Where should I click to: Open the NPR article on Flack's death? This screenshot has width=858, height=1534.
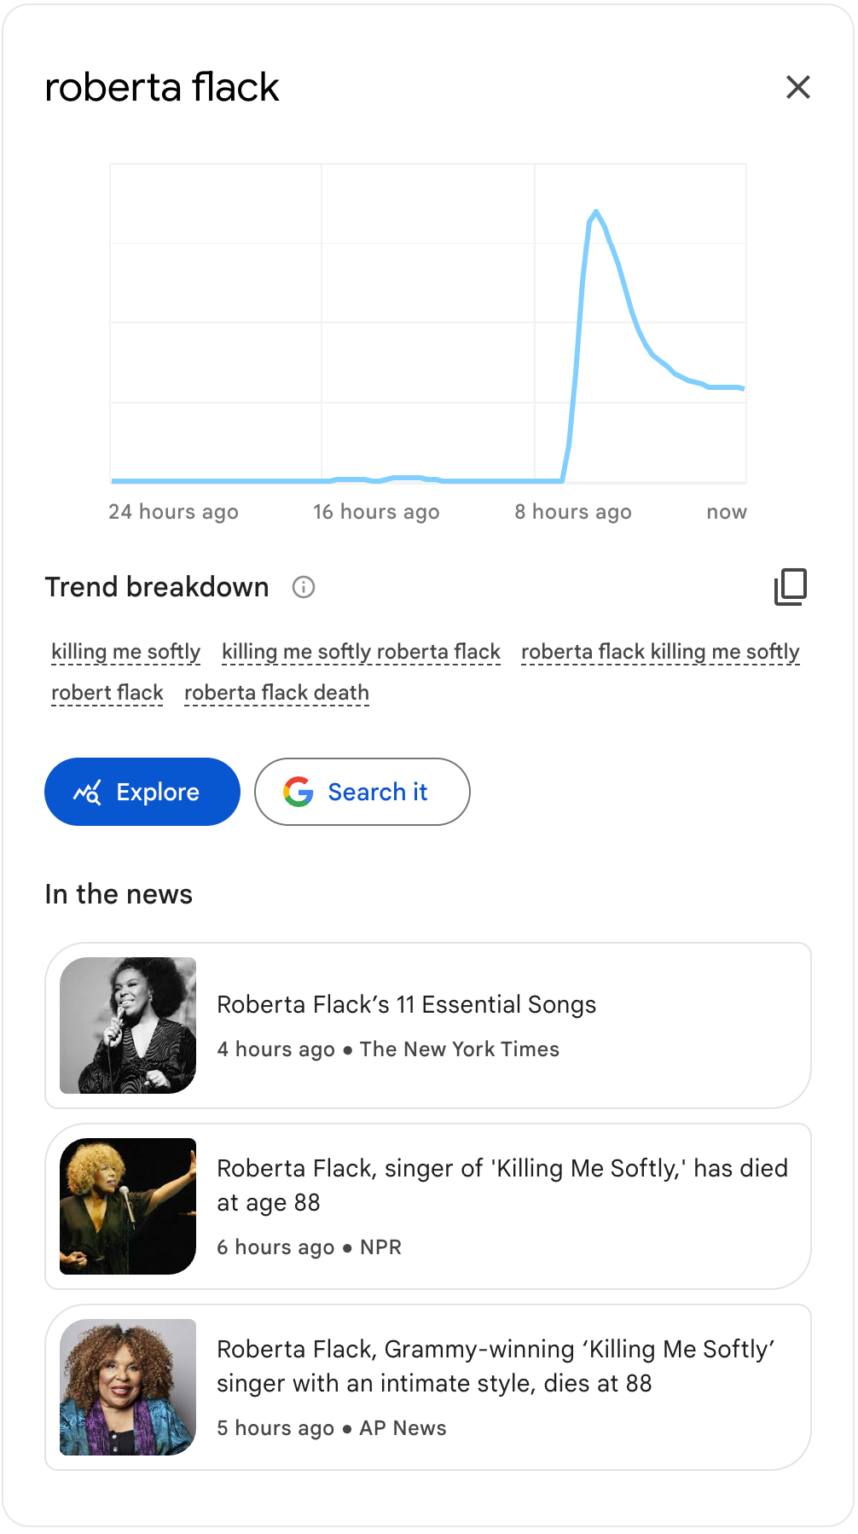(x=501, y=1185)
